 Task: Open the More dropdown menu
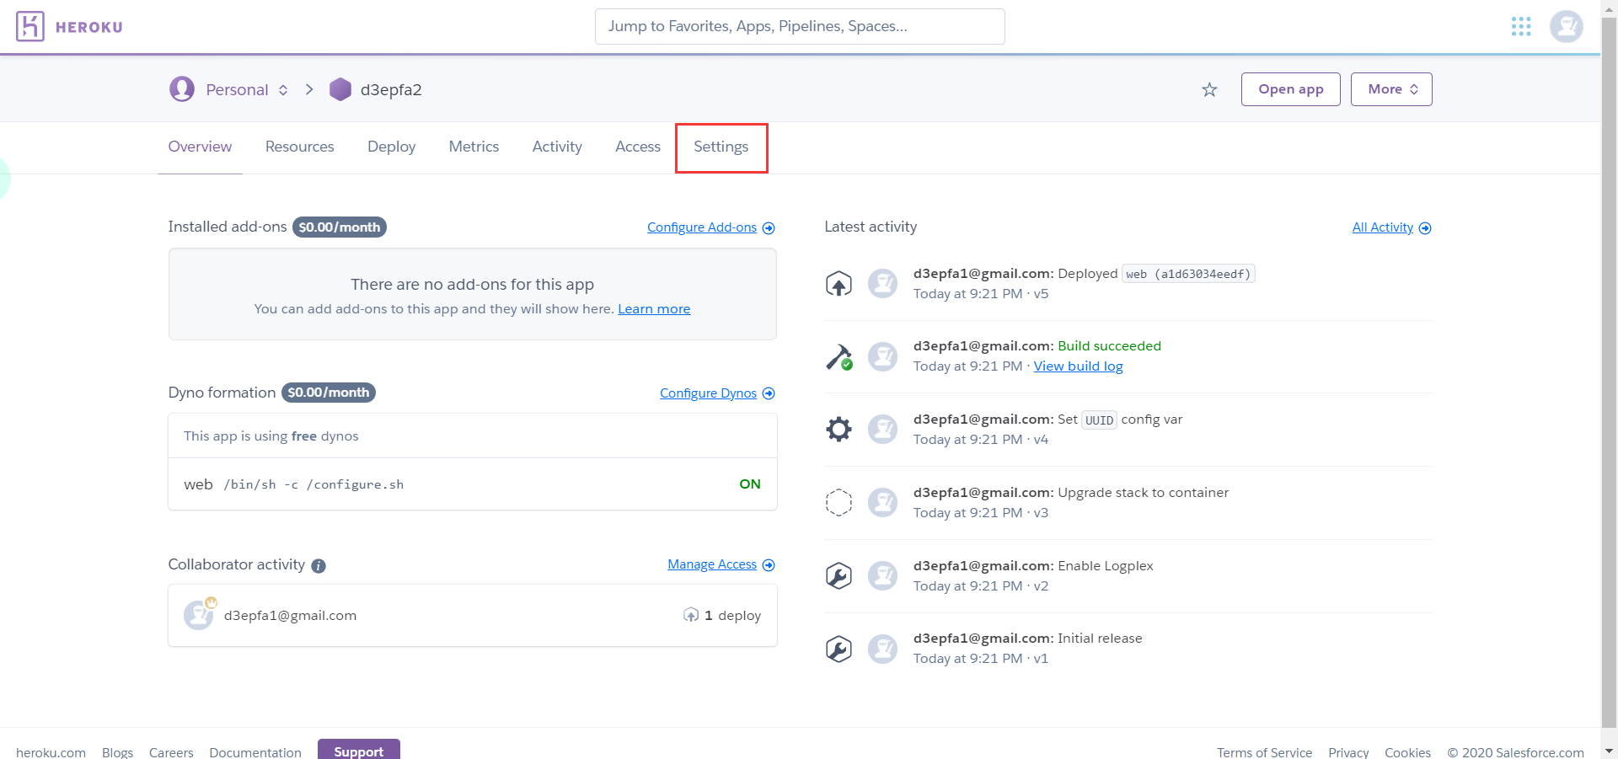tap(1391, 89)
